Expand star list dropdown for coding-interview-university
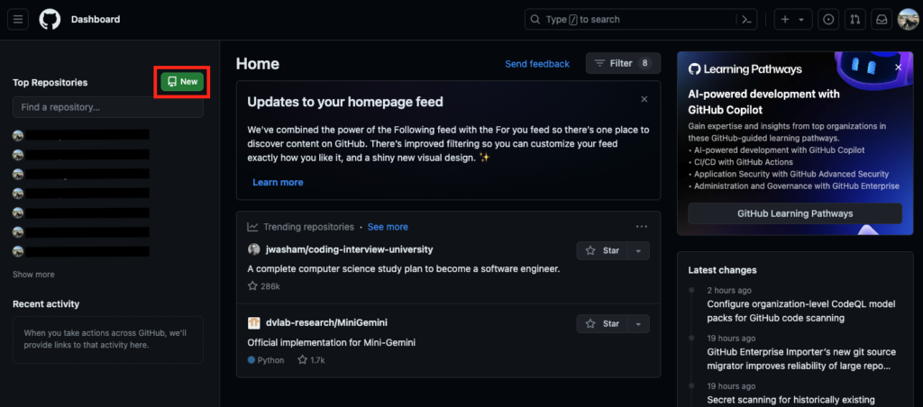The width and height of the screenshot is (923, 407). (639, 250)
